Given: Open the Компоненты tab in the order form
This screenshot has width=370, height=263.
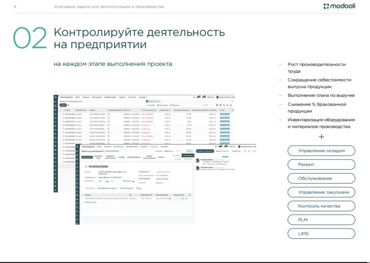Looking at the screenshot, I should [90, 188].
